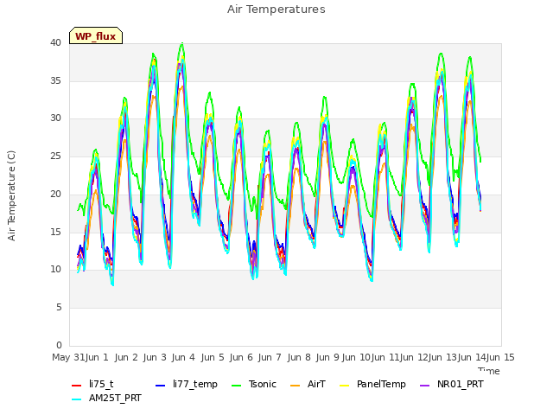Click the 10 y-axis tick label

55,270
